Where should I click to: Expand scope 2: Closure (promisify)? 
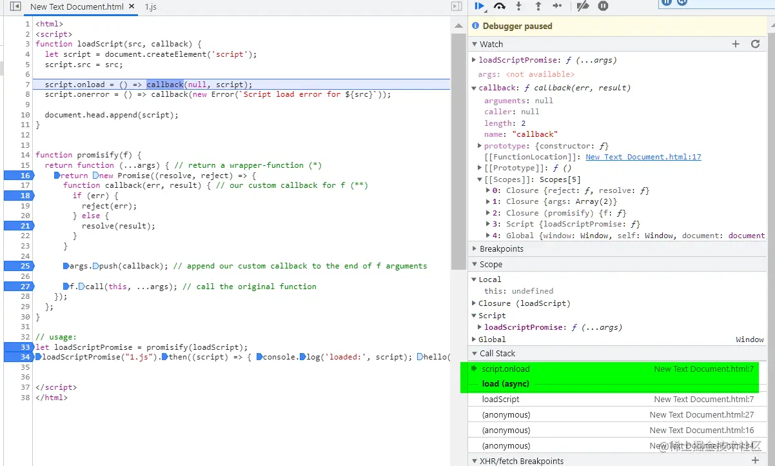(x=487, y=213)
